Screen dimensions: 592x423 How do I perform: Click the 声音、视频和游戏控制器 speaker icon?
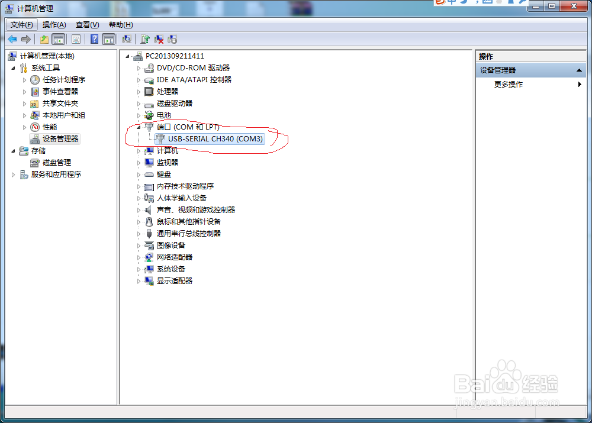[x=149, y=210]
